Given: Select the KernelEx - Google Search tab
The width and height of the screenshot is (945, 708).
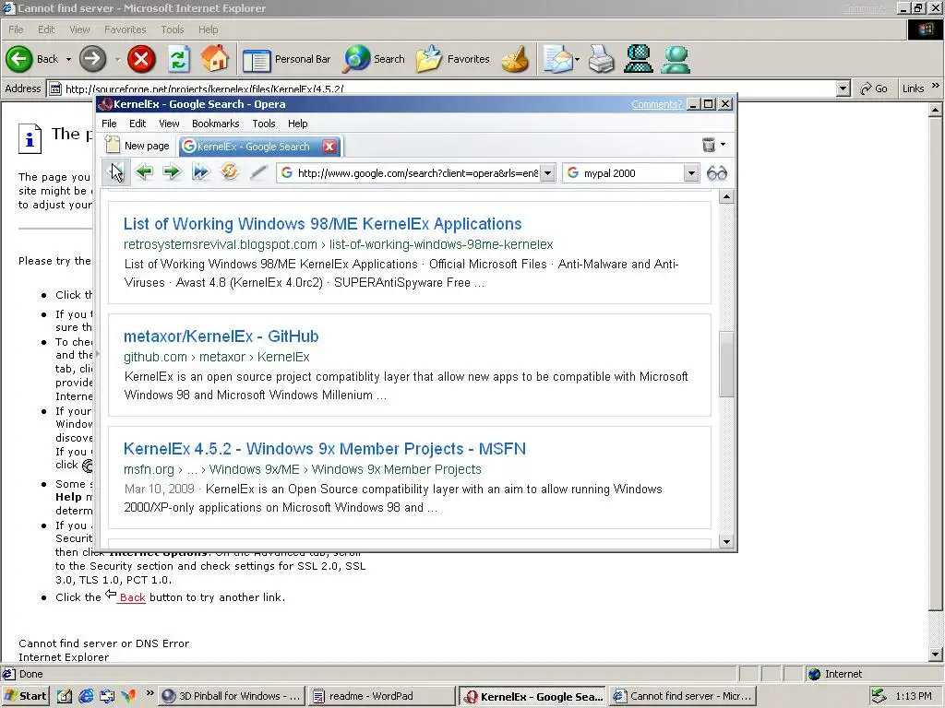Looking at the screenshot, I should [253, 147].
